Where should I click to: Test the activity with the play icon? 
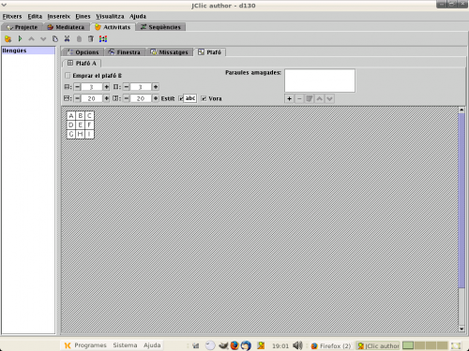(x=20, y=38)
